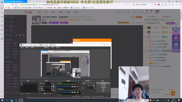Reload the browser page
Screen dimensions: 182x102
(x=13, y=5)
